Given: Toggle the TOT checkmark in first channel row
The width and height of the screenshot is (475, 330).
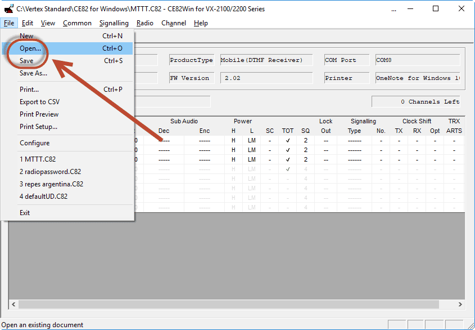Looking at the screenshot, I should [x=287, y=141].
